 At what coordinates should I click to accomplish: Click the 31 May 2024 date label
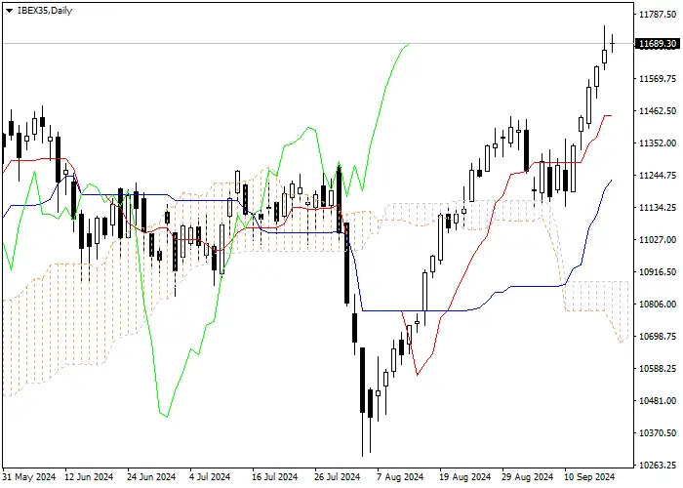[x=29, y=477]
